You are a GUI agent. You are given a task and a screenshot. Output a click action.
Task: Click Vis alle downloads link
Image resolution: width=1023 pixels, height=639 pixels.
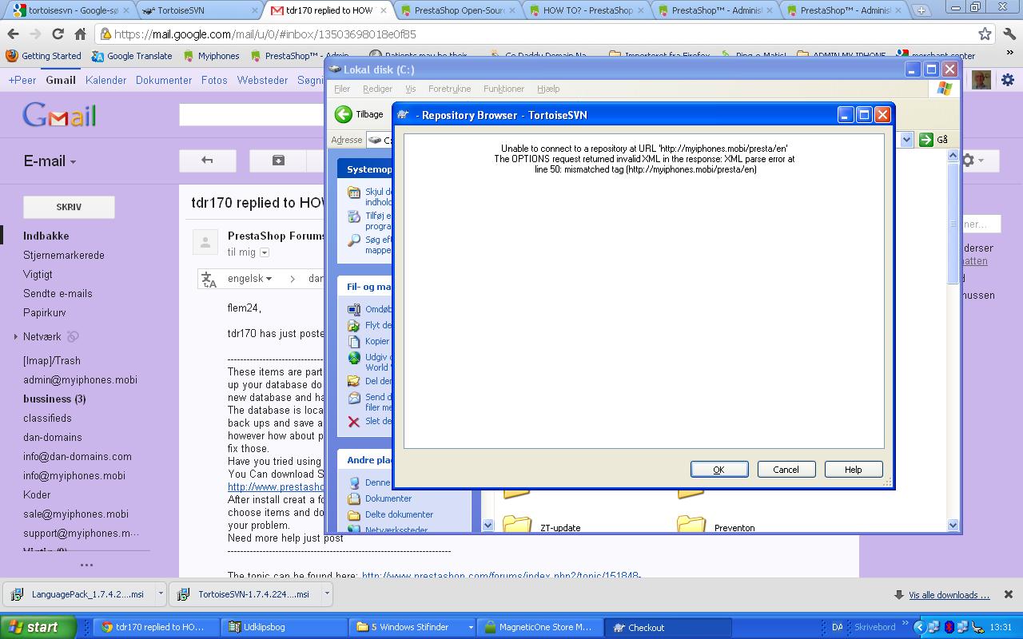tap(949, 595)
